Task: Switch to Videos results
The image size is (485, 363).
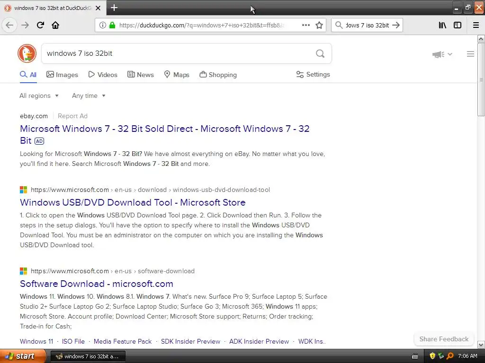Action: point(103,75)
